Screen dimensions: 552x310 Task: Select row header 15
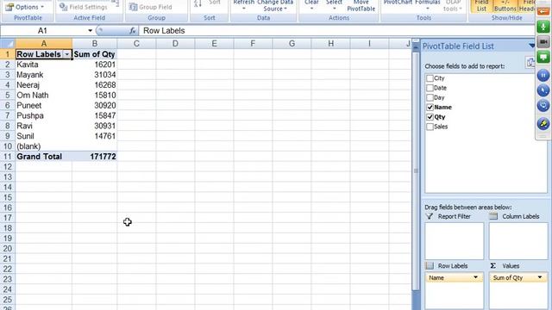(x=8, y=197)
